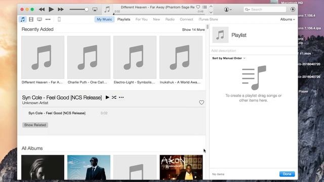
Task: Love the now-playing song with heart
Action: click(198, 7)
